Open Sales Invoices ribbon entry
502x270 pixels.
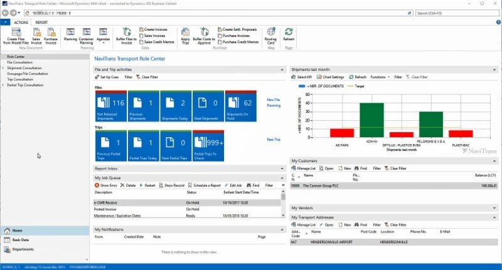pyautogui.click(x=152, y=36)
